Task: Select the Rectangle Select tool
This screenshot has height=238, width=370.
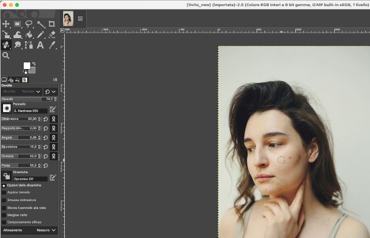Action: pos(17,24)
